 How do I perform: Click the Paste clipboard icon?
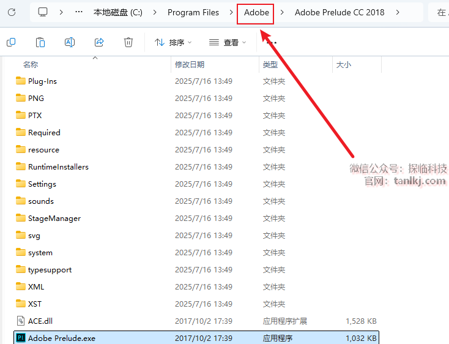(x=40, y=42)
